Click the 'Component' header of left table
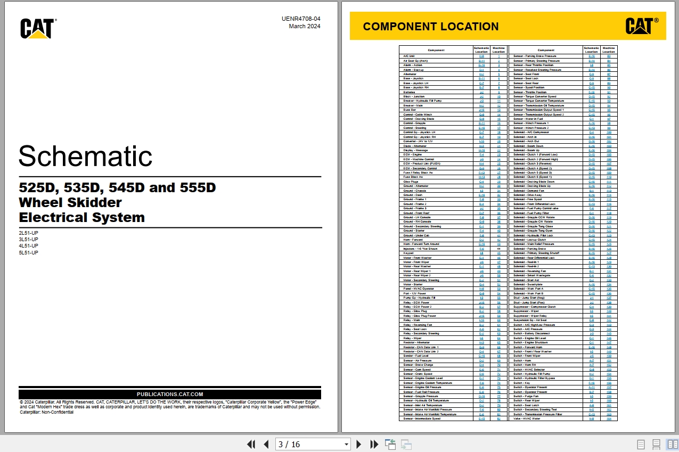This screenshot has height=452, width=679. tap(436, 50)
